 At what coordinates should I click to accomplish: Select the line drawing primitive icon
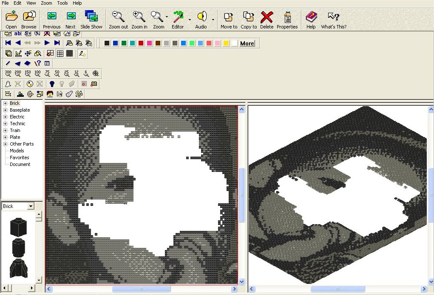click(x=8, y=64)
